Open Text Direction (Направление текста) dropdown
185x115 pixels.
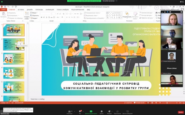(x=92, y=13)
